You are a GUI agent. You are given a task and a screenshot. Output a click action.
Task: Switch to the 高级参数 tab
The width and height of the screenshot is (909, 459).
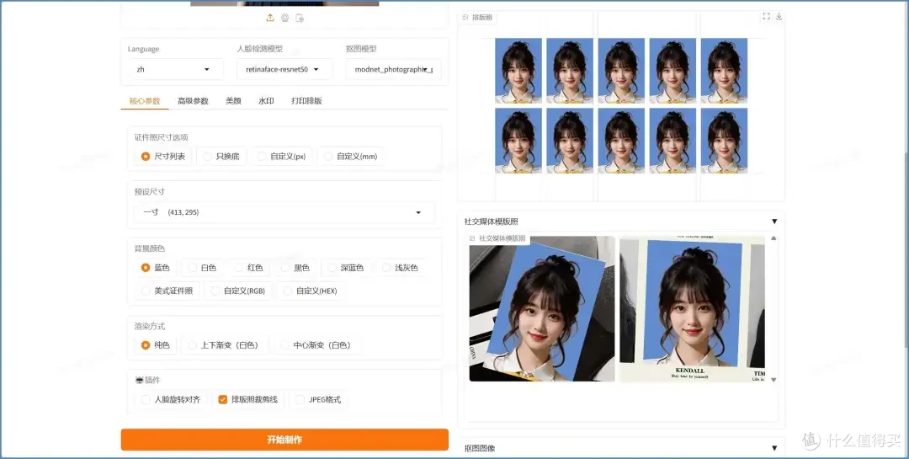[x=193, y=101]
